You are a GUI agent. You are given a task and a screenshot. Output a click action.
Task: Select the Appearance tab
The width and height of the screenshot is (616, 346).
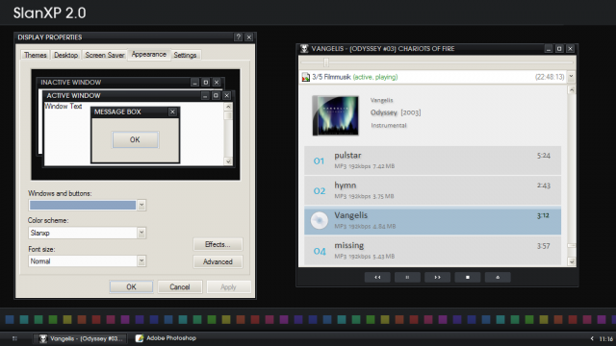[x=149, y=54]
